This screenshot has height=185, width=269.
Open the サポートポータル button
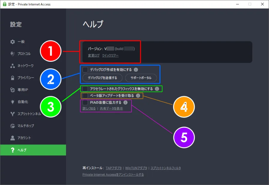pyautogui.click(x=141, y=78)
